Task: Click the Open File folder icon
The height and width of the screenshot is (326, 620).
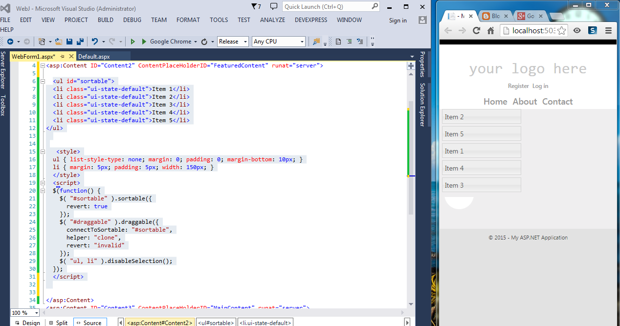Action: point(59,42)
